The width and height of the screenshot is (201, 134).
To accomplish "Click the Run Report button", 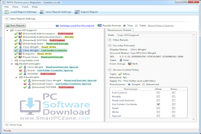I will tap(15, 25).
